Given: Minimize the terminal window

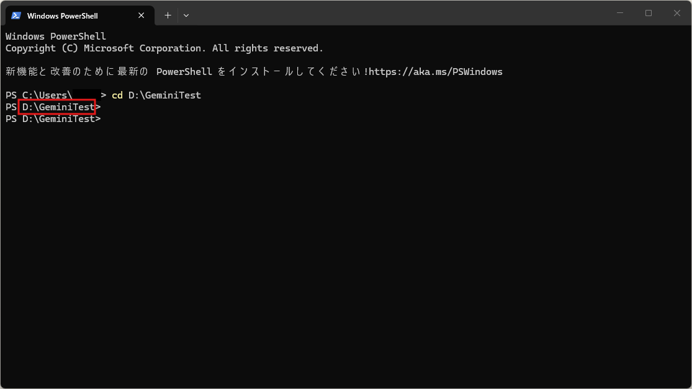Looking at the screenshot, I should pyautogui.click(x=620, y=13).
